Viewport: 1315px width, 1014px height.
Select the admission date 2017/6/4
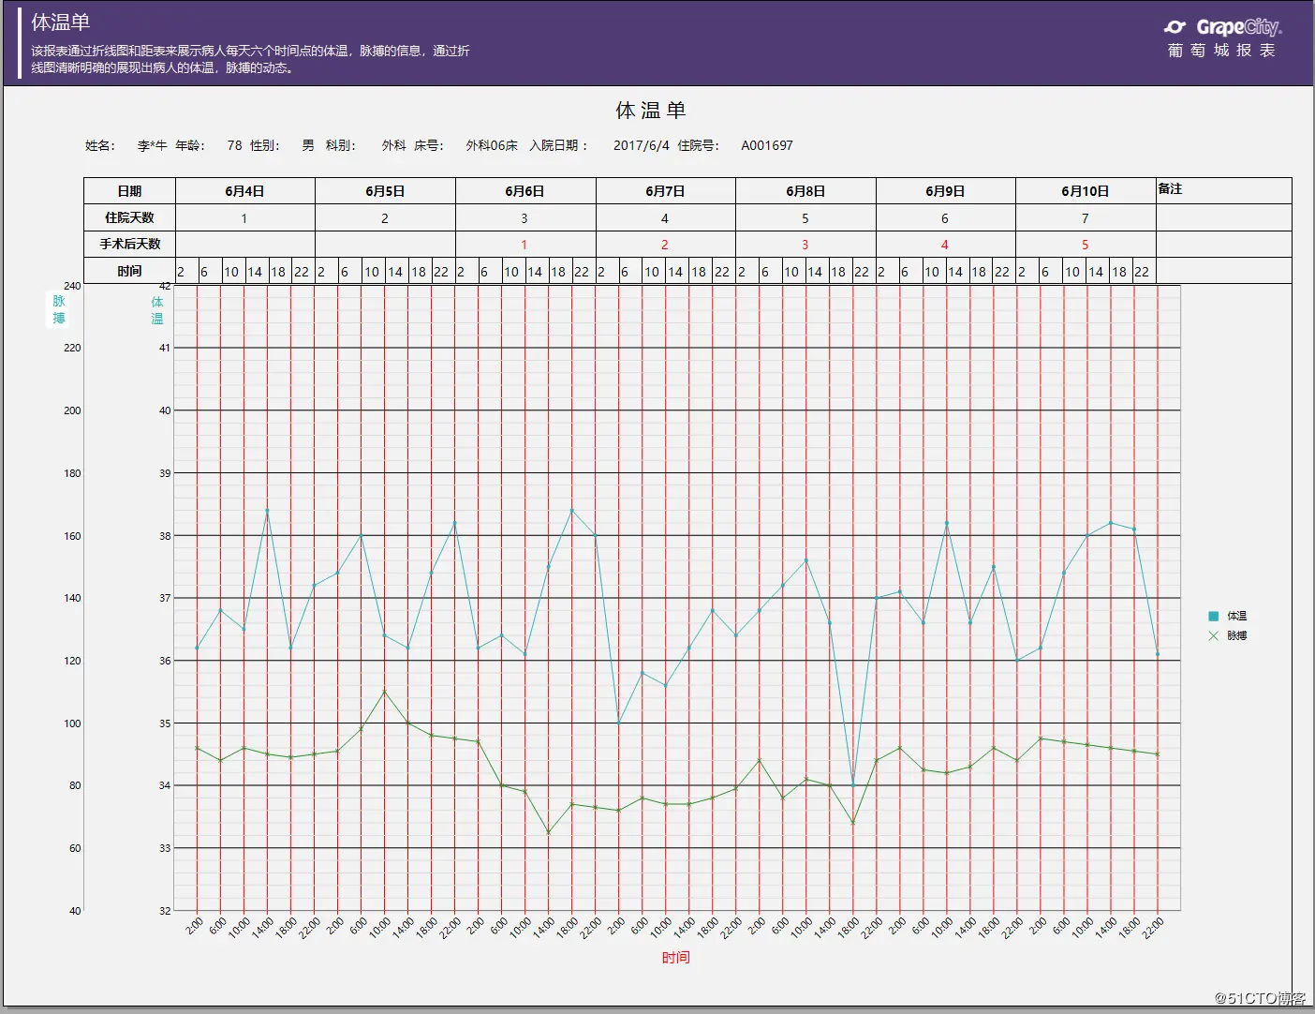(642, 145)
